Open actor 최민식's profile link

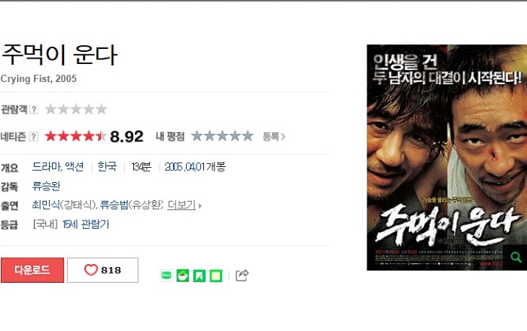(46, 205)
